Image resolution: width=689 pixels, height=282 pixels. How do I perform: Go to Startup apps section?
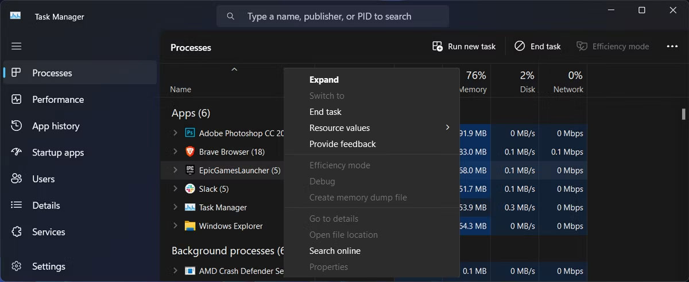point(57,152)
